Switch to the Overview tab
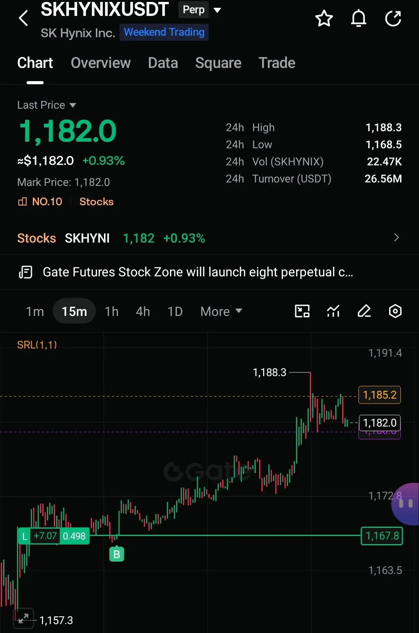The height and width of the screenshot is (633, 419). pyautogui.click(x=101, y=63)
